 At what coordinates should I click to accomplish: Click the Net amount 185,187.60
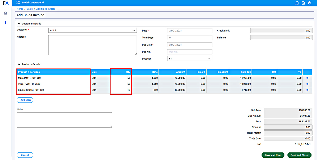pos(302,144)
